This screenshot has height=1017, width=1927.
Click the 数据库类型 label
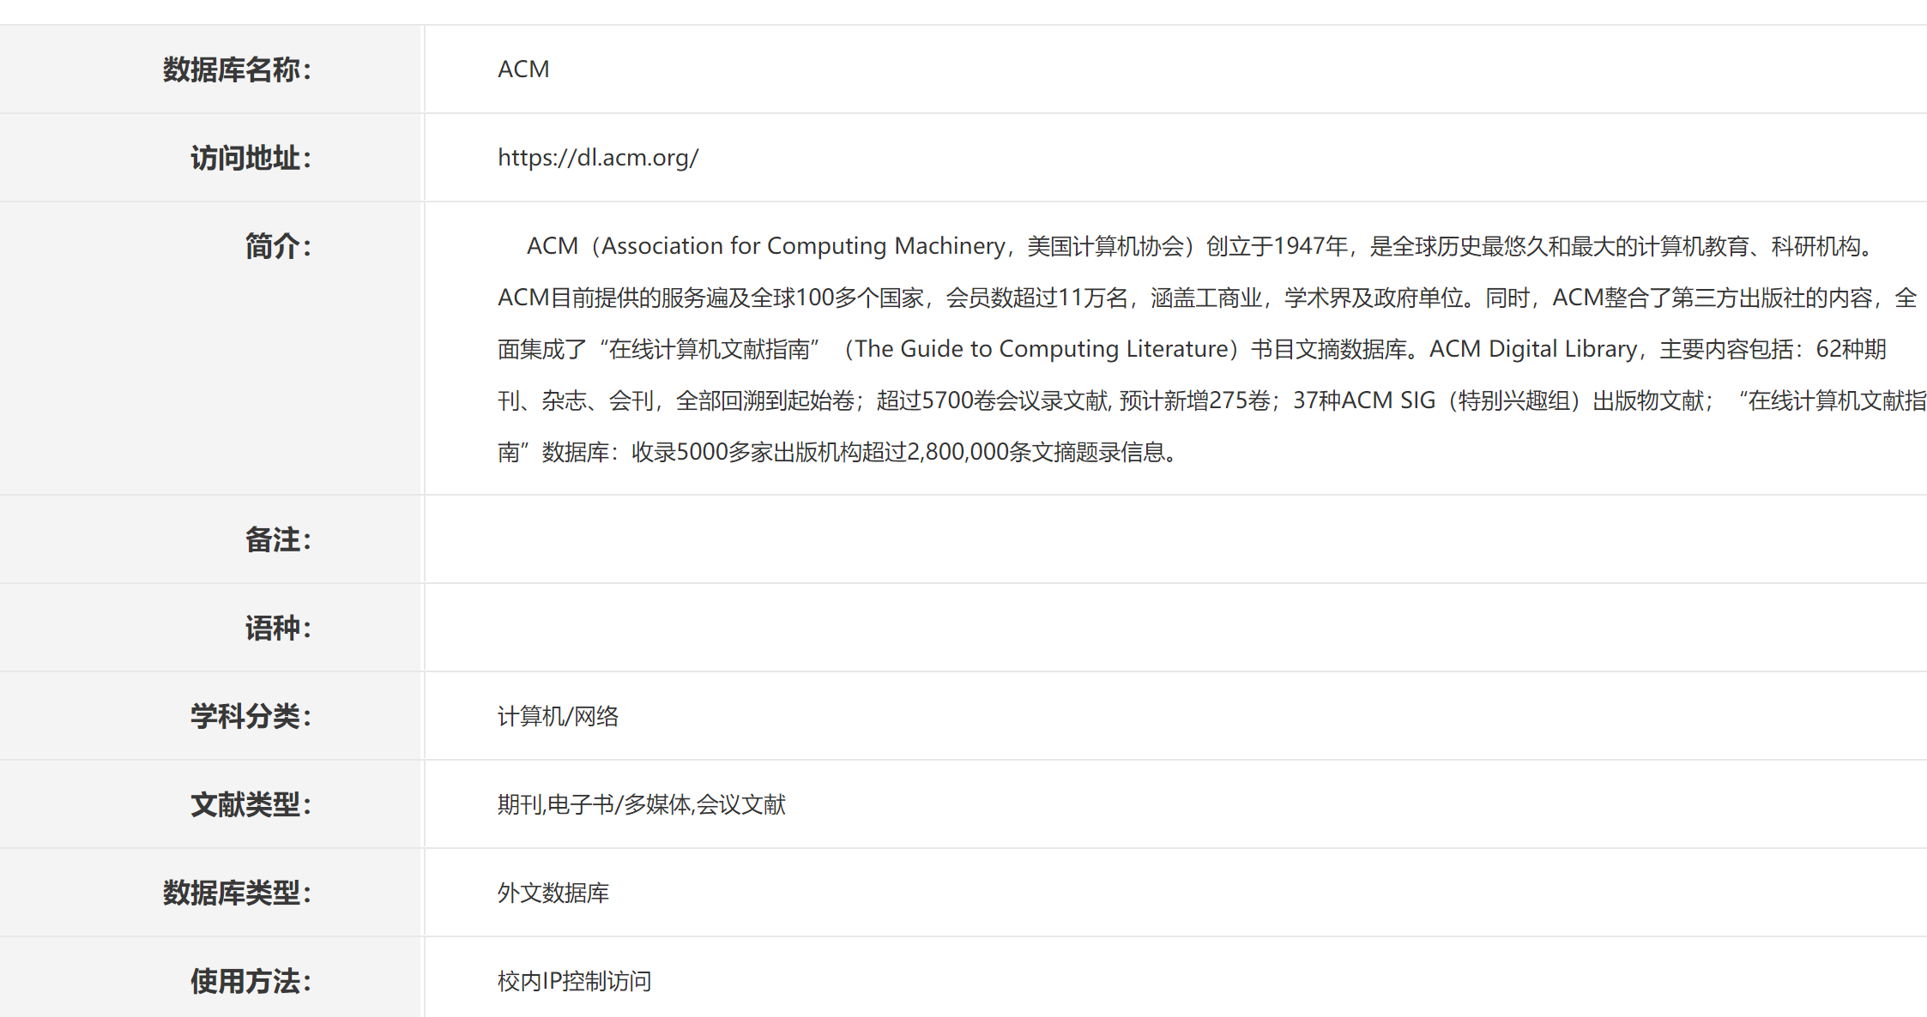click(x=238, y=893)
